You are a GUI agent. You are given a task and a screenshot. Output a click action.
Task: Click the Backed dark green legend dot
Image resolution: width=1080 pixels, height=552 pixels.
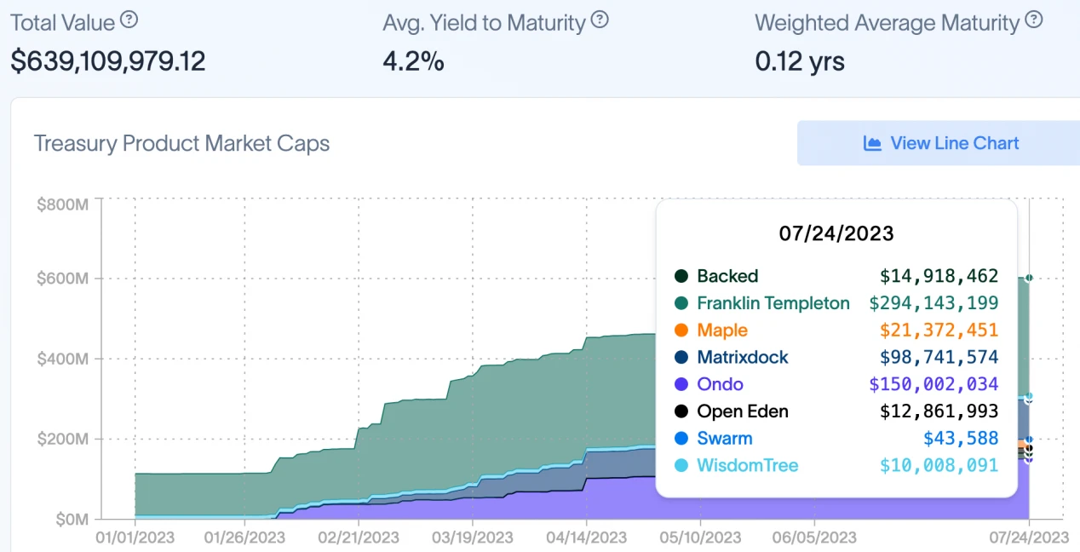[x=681, y=276]
